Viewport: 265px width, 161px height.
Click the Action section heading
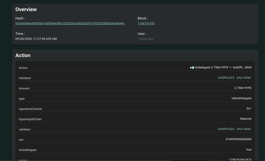pos(23,55)
